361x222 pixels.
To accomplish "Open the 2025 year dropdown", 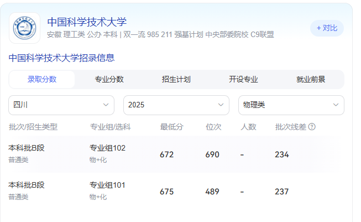I will point(176,105).
